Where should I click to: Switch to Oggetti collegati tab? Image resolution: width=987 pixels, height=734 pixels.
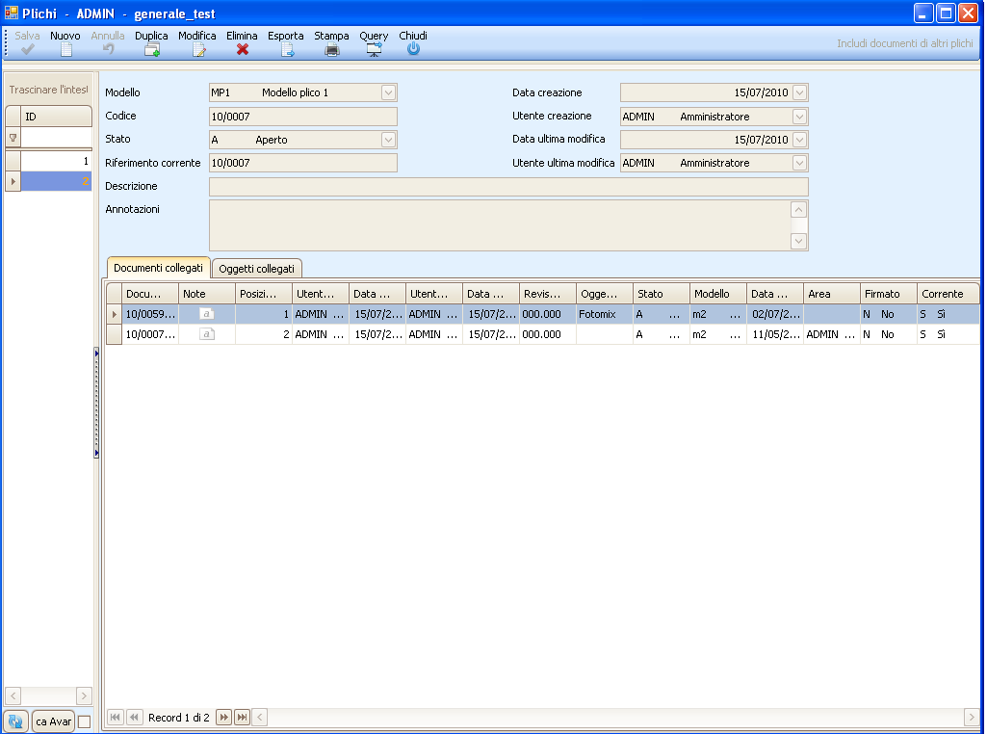click(257, 269)
